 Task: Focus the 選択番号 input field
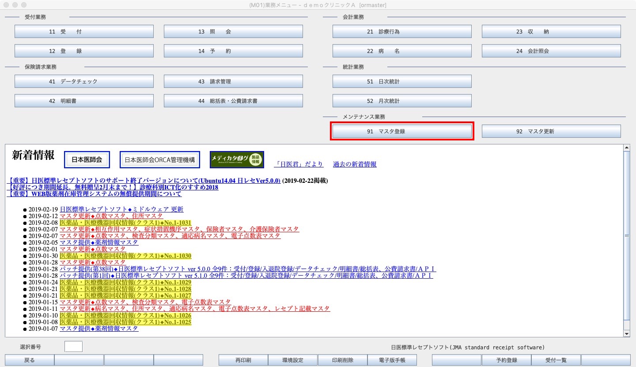click(x=73, y=347)
